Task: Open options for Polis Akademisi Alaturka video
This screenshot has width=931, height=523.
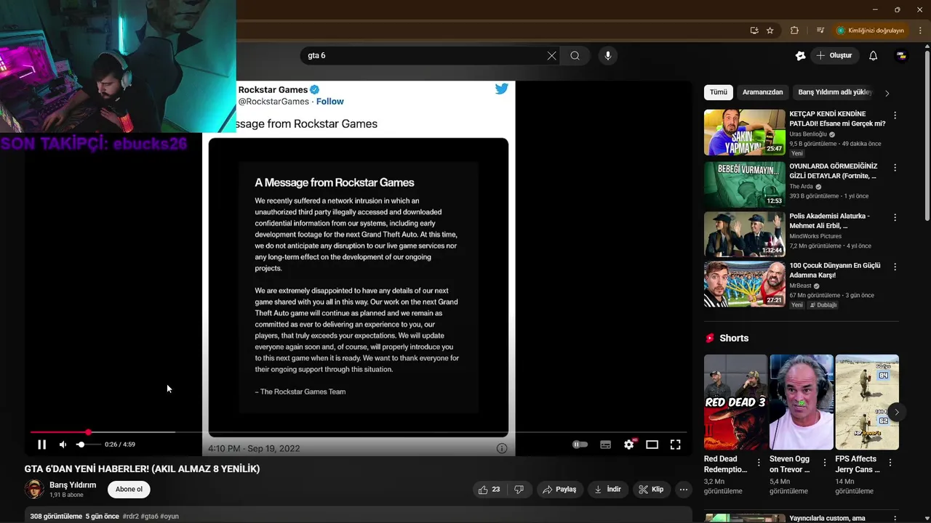Action: click(x=895, y=217)
